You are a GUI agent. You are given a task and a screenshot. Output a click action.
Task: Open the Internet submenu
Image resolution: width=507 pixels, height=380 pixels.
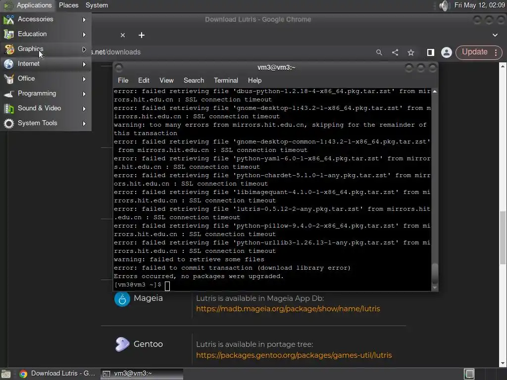[x=45, y=64]
